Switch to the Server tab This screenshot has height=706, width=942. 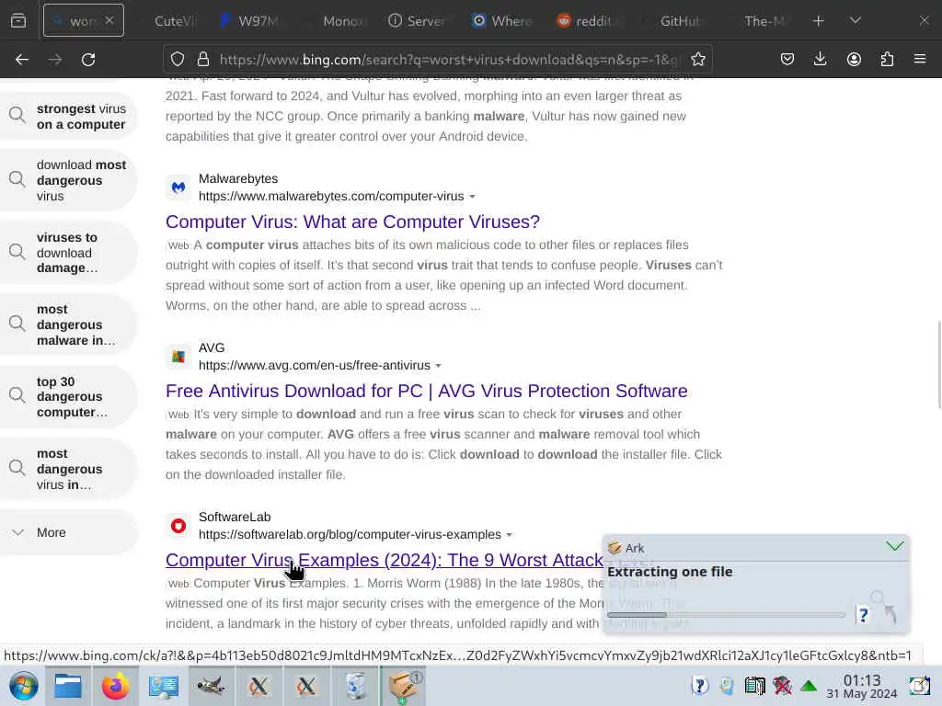(418, 21)
